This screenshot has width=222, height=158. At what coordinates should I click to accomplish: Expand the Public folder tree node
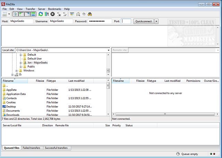tap(21, 66)
